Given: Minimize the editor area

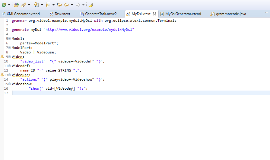Looking at the screenshot, I should pyautogui.click(x=267, y=13).
